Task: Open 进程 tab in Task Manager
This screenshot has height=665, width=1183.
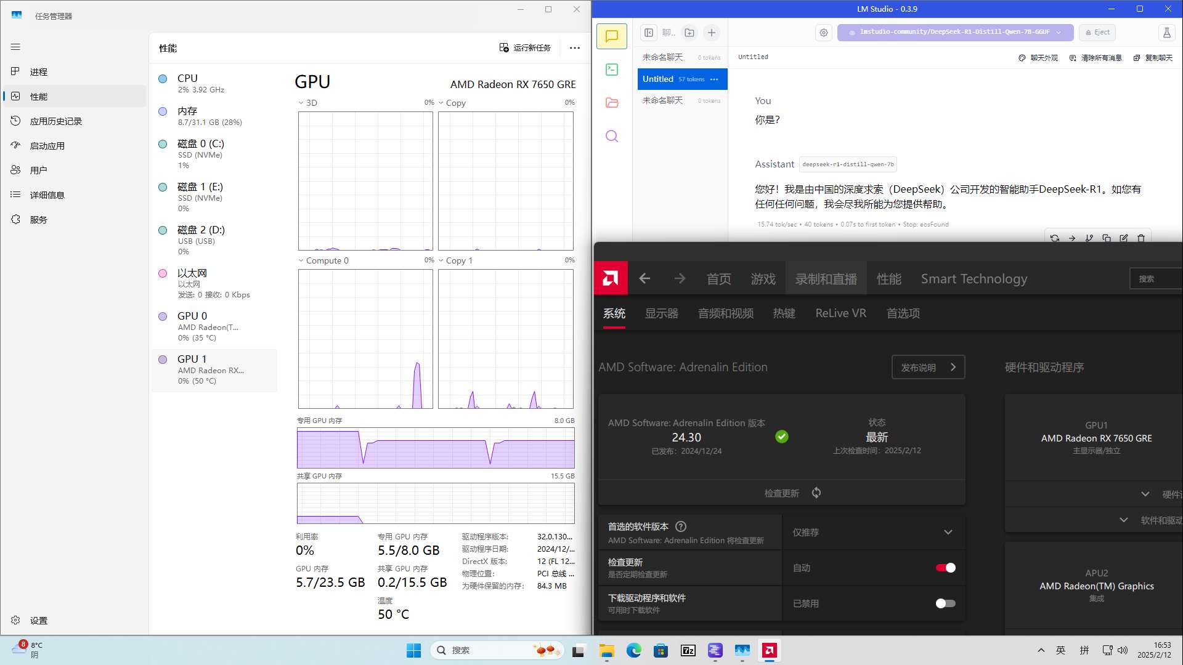Action: click(x=74, y=72)
